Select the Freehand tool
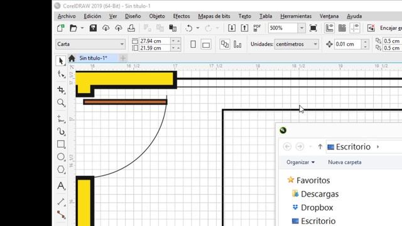 [x=61, y=119]
